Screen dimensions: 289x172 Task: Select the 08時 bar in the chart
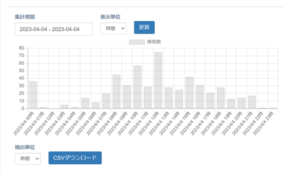(x=116, y=92)
